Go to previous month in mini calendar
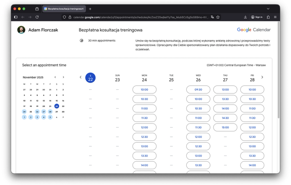 (x=55, y=77)
